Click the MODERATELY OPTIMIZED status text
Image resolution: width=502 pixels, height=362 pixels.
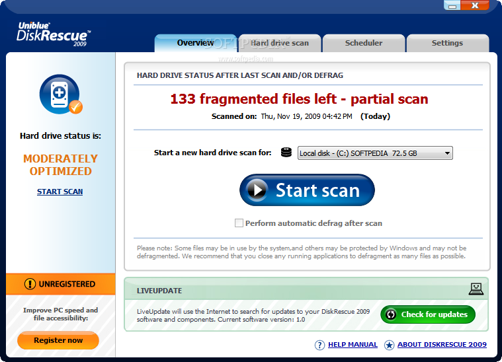pos(60,165)
